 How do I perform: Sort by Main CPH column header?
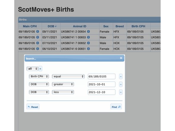[x=30, y=26]
